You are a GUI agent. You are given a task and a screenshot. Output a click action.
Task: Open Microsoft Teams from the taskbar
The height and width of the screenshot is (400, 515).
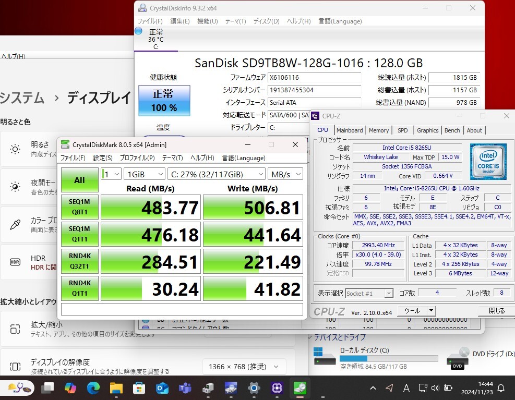click(x=185, y=388)
